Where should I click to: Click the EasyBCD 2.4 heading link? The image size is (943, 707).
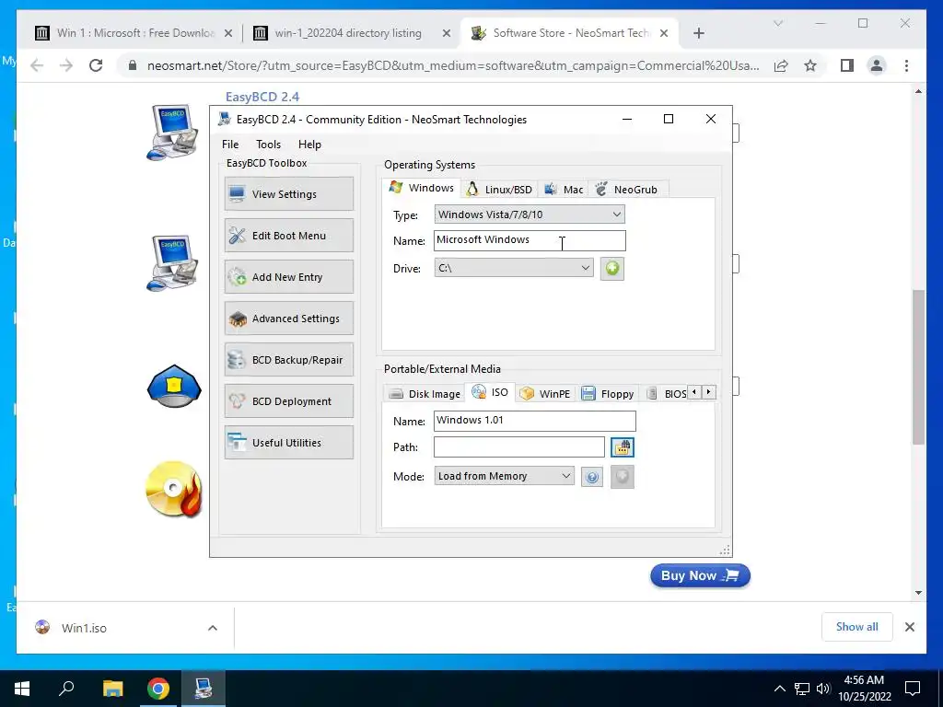click(262, 97)
